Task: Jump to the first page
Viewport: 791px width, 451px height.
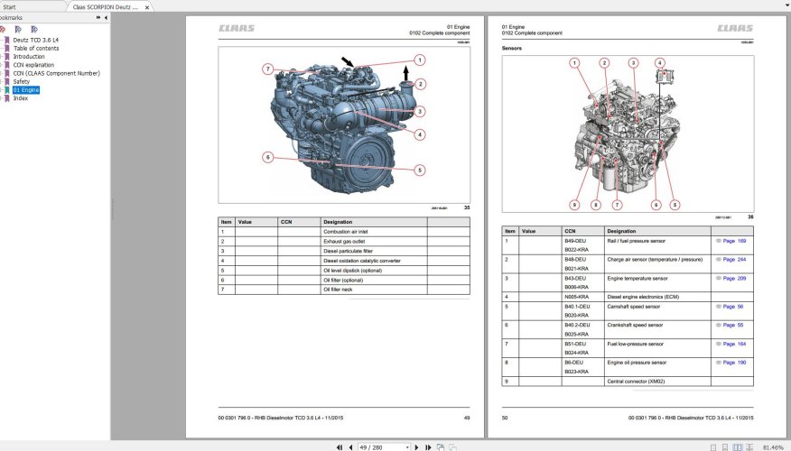Action: [339, 447]
